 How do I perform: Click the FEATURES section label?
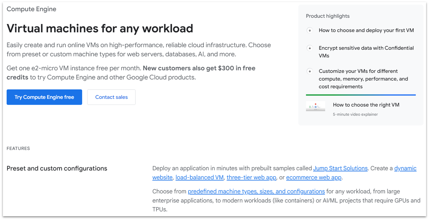point(18,149)
